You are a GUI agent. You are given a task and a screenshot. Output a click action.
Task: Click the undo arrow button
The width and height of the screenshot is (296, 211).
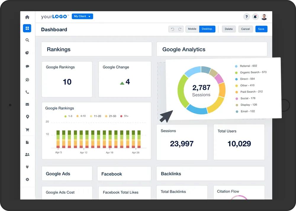click(x=173, y=29)
